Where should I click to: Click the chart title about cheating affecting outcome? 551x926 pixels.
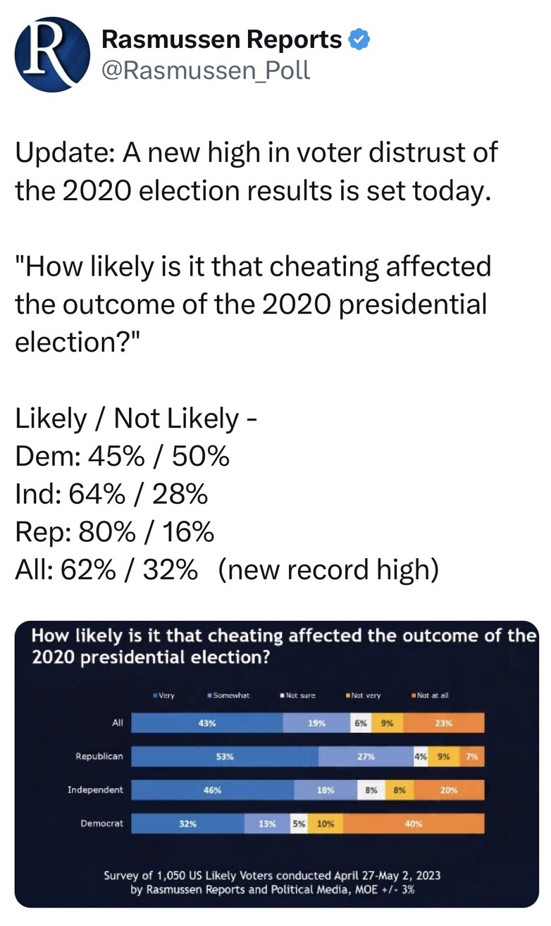(x=282, y=646)
